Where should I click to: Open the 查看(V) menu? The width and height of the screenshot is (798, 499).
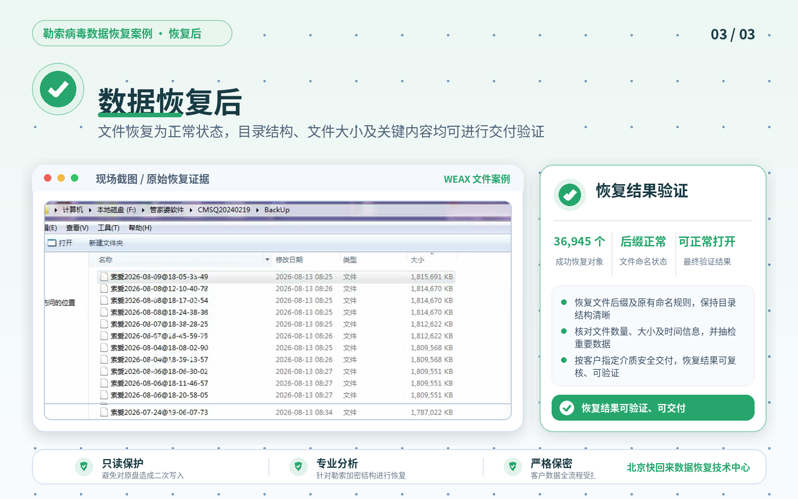coord(77,228)
